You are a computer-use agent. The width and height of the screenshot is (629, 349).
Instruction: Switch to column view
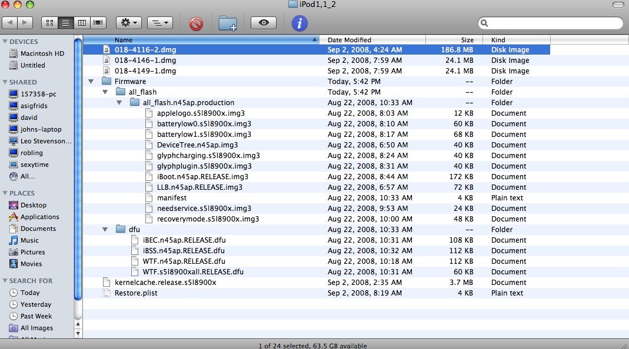82,23
